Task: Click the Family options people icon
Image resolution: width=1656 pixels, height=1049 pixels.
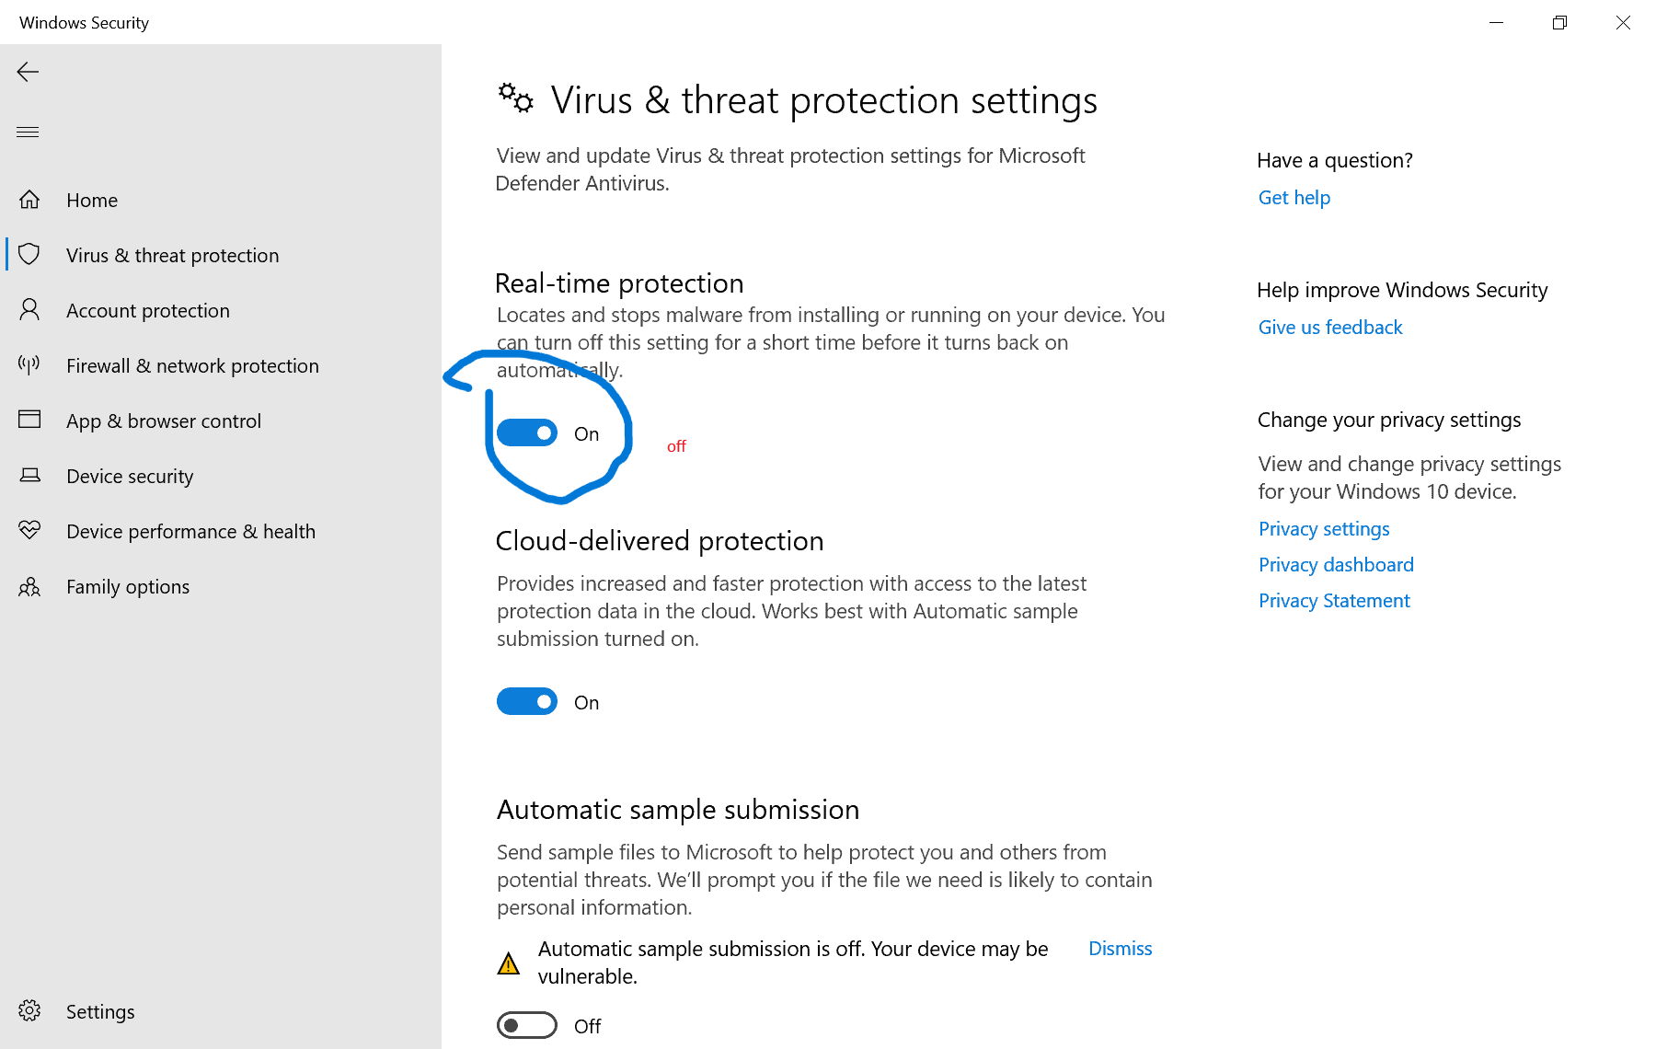Action: pos(29,586)
